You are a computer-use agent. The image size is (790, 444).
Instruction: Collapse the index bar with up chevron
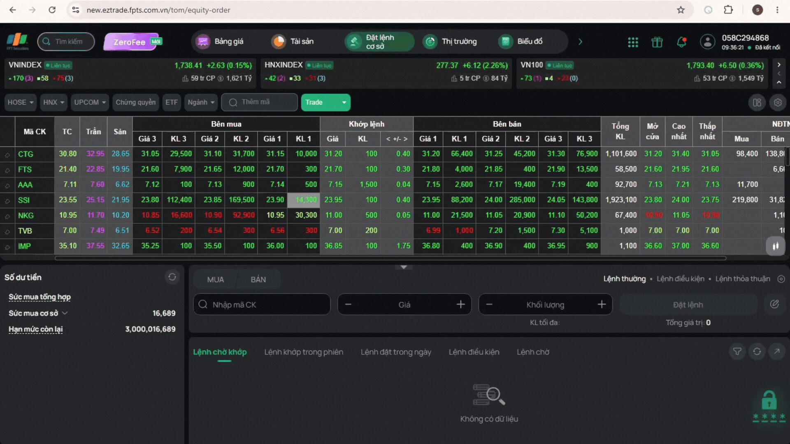tap(779, 82)
